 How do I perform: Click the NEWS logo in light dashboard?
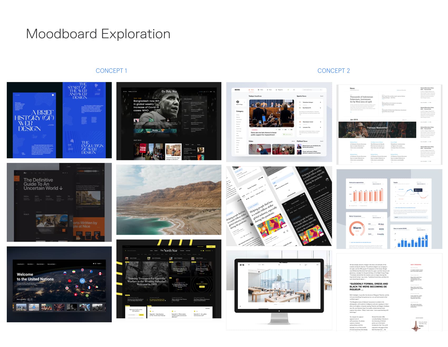coord(237,90)
